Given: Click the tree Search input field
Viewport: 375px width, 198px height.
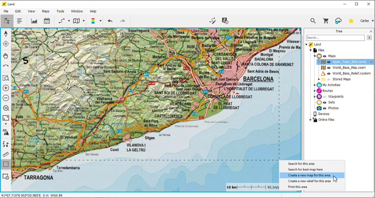Looking at the screenshot, I should [x=335, y=38].
